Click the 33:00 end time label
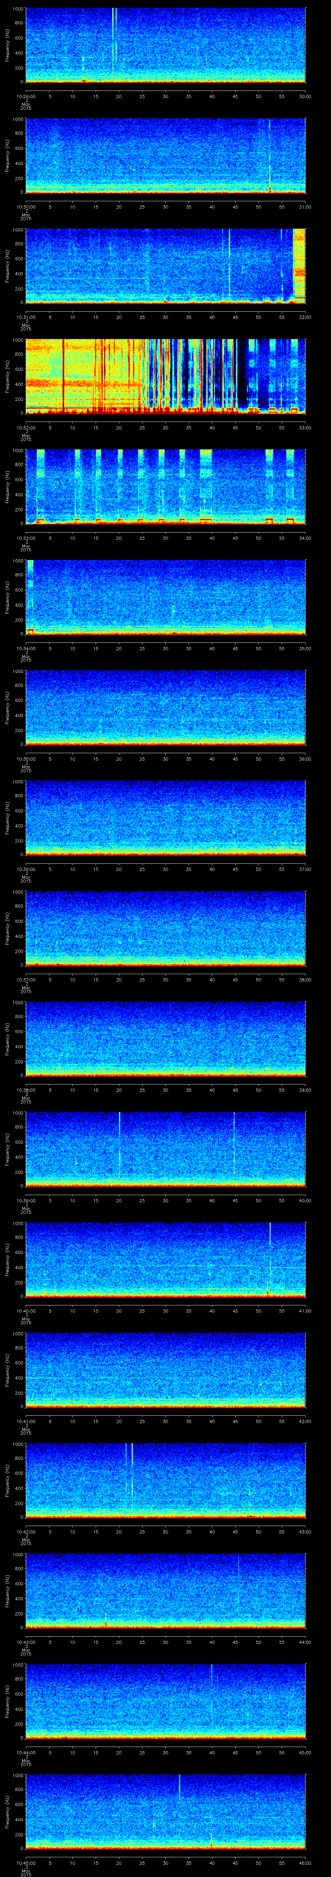This screenshot has width=331, height=1877. coord(305,428)
